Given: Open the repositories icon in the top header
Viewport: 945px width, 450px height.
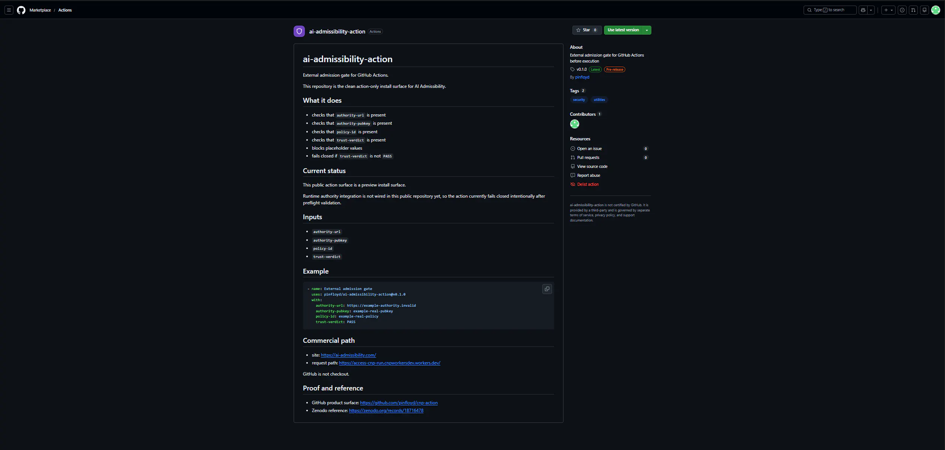Looking at the screenshot, I should pyautogui.click(x=925, y=10).
